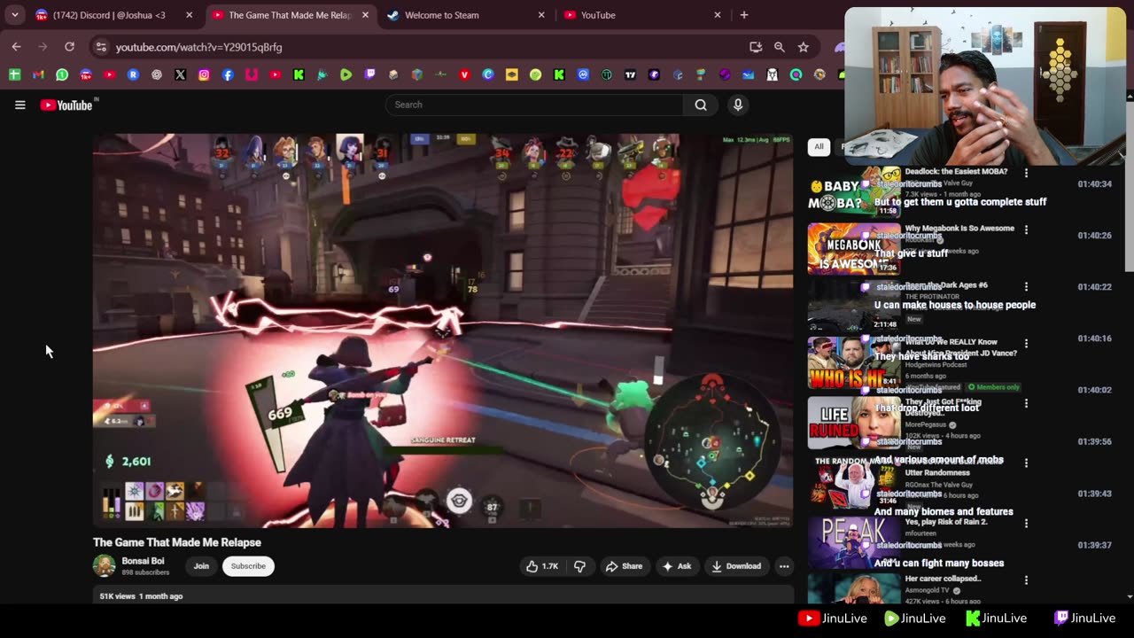Screen dimensions: 1134x638
Task: Click the 51K views description box
Action: point(443,595)
